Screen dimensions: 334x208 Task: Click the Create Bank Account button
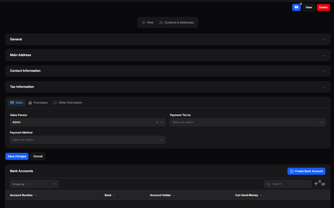(306, 171)
